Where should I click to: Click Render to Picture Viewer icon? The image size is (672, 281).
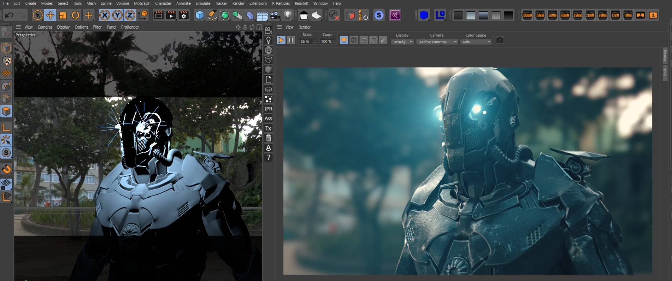pyautogui.click(x=171, y=15)
